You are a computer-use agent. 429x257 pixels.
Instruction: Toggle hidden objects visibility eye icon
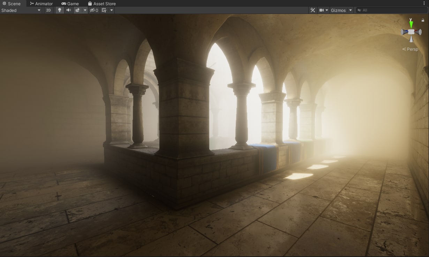[94, 10]
